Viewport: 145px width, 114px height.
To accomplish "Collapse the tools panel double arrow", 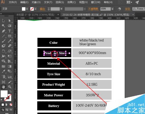I will (1, 14).
